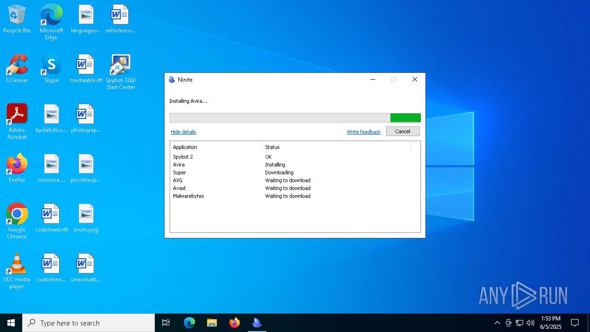Select the vehicleeco... Word document icon

120,19
